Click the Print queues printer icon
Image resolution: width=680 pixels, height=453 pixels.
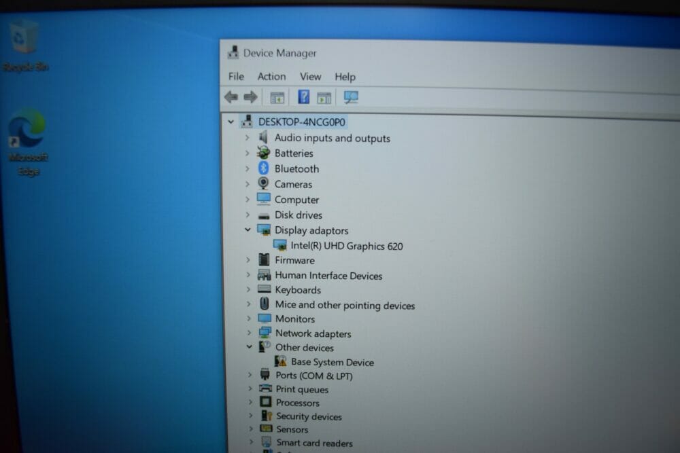pyautogui.click(x=265, y=388)
